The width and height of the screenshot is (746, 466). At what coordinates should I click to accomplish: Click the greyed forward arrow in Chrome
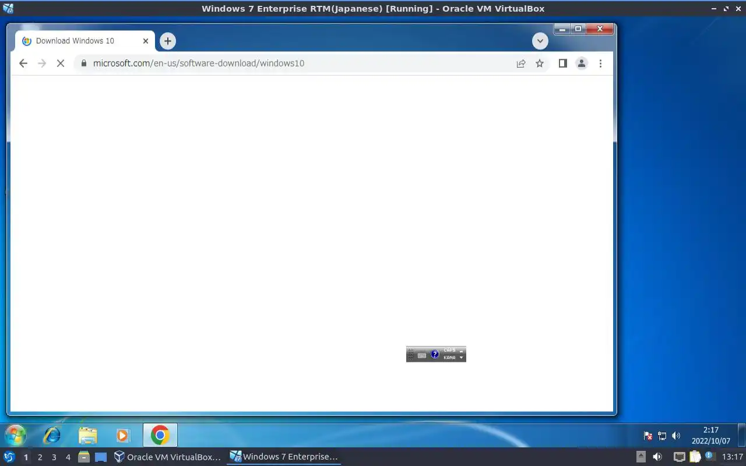point(41,63)
